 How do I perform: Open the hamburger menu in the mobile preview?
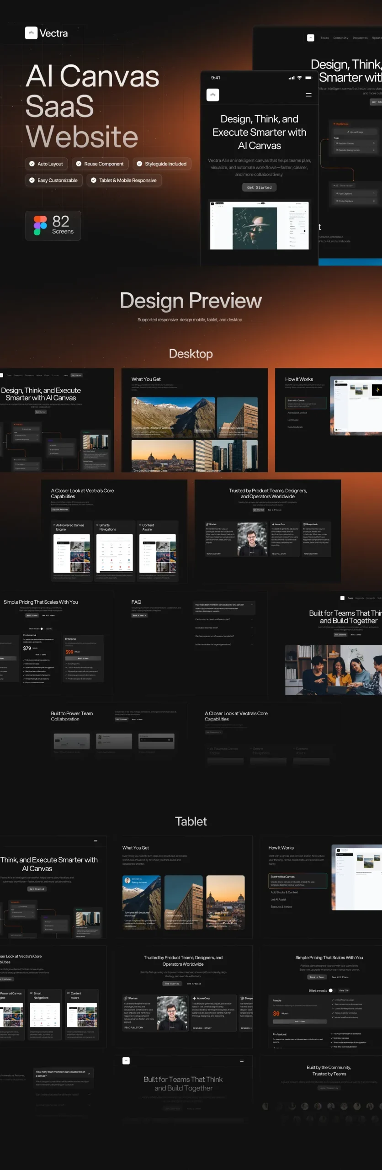[x=308, y=95]
